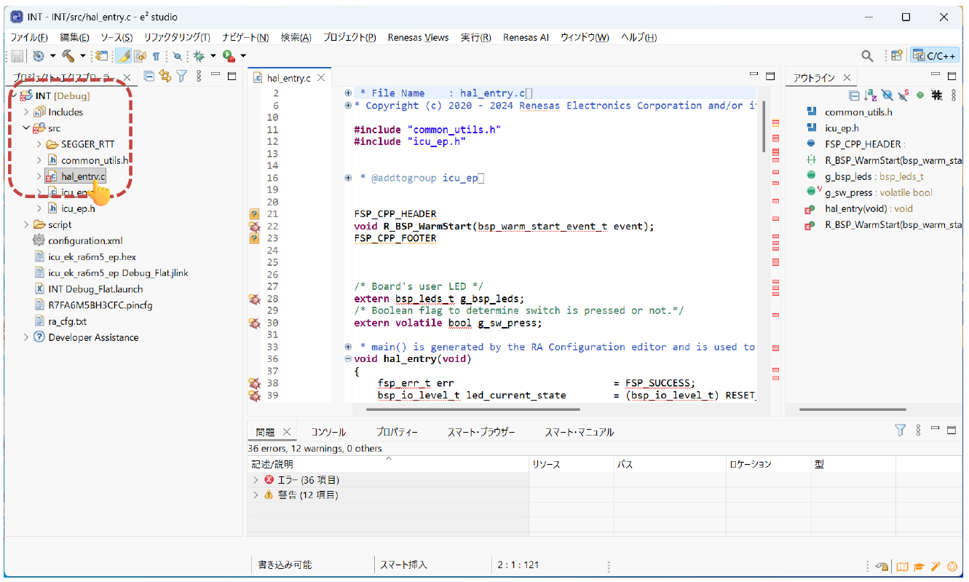
Task: Expand the エラー (36 項目) group
Action: tap(256, 480)
